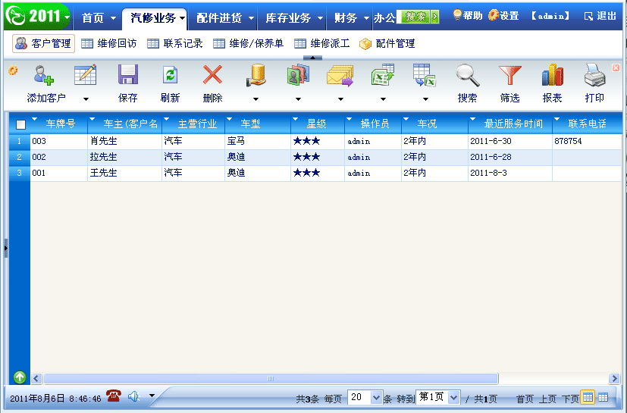Close the toolbar with the red X
Screen dimensions: 627x413
click(616, 68)
